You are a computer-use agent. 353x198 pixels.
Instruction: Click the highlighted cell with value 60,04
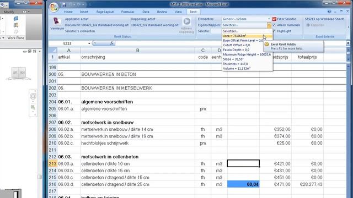click(243, 184)
